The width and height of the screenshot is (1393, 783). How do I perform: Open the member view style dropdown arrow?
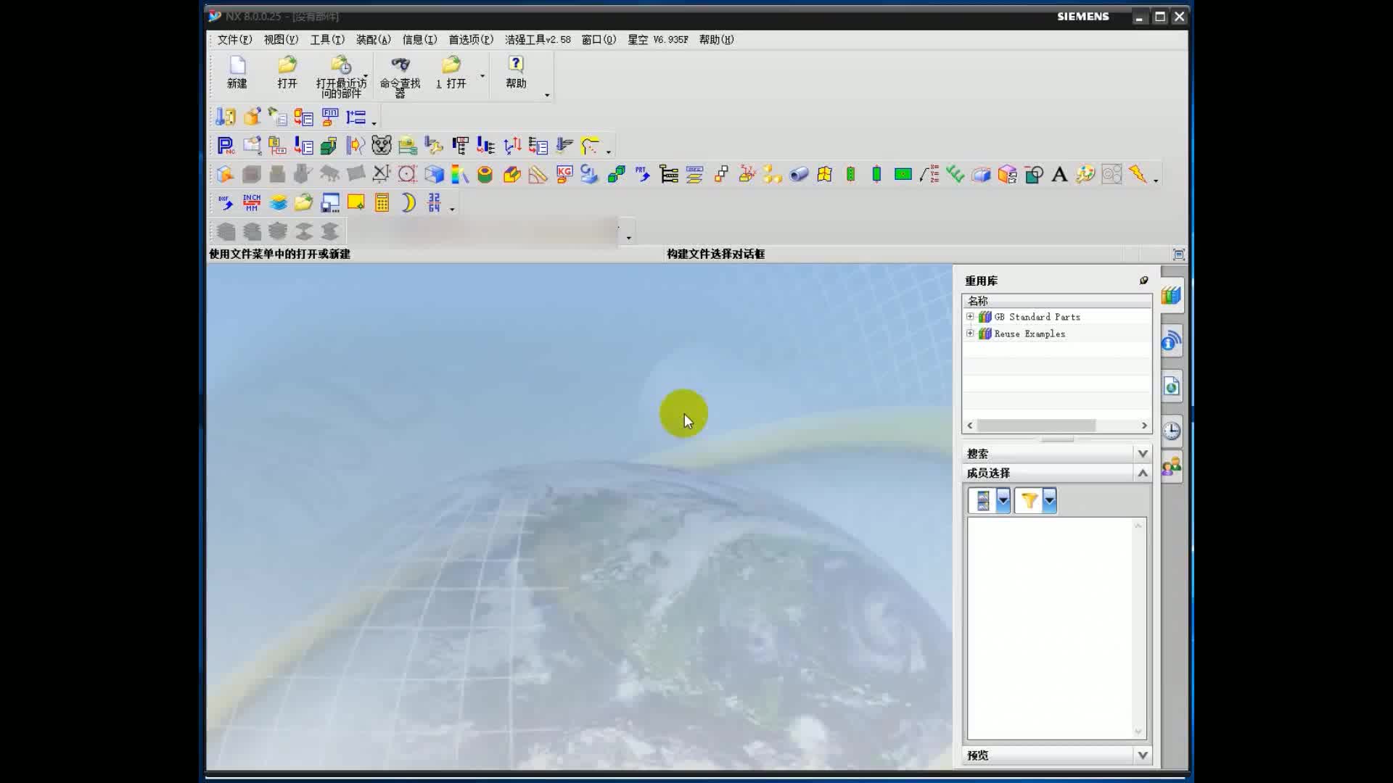tap(1003, 500)
